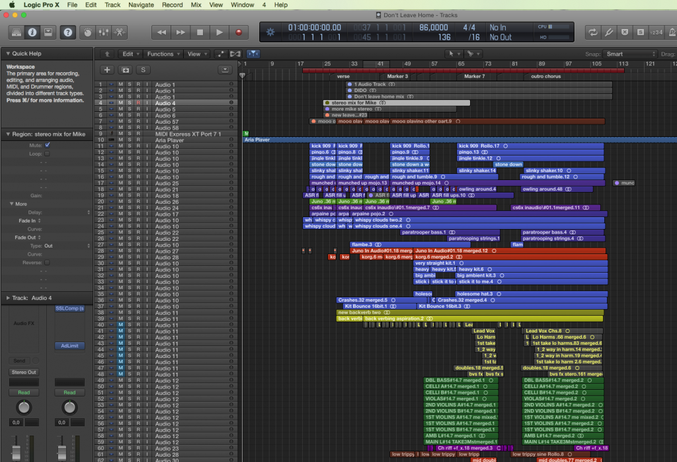Add a new track with the plus icon
Image resolution: width=677 pixels, height=462 pixels.
click(107, 69)
